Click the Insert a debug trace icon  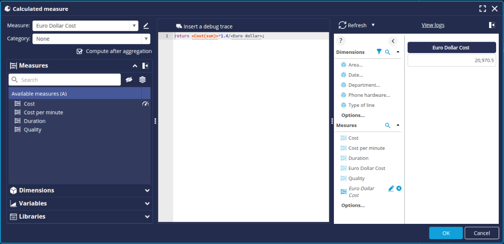click(179, 27)
